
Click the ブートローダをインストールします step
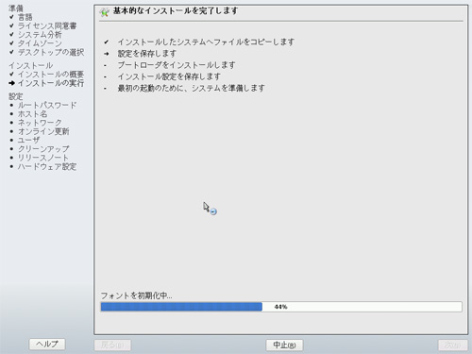coord(177,65)
